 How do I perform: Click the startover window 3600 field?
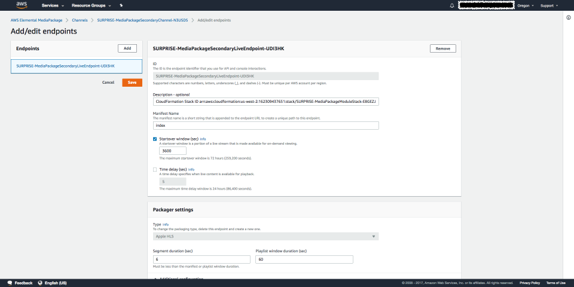click(173, 151)
